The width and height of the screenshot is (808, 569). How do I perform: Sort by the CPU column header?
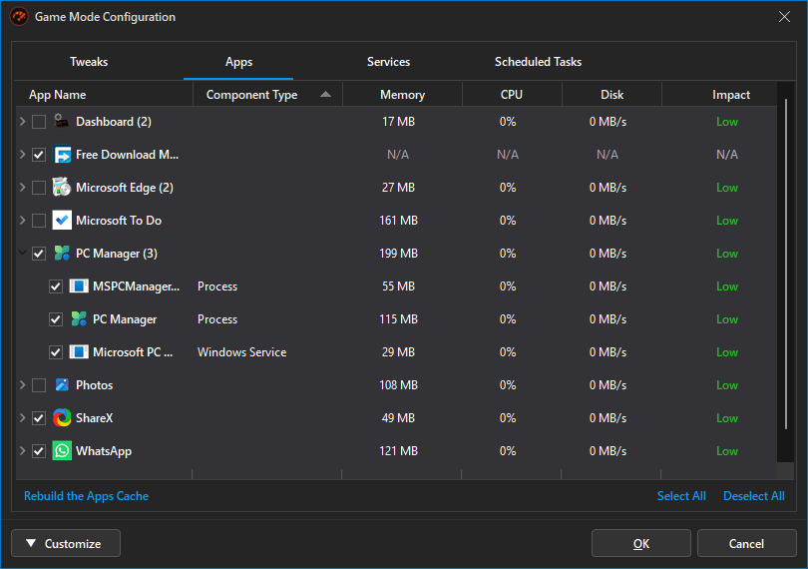click(512, 95)
